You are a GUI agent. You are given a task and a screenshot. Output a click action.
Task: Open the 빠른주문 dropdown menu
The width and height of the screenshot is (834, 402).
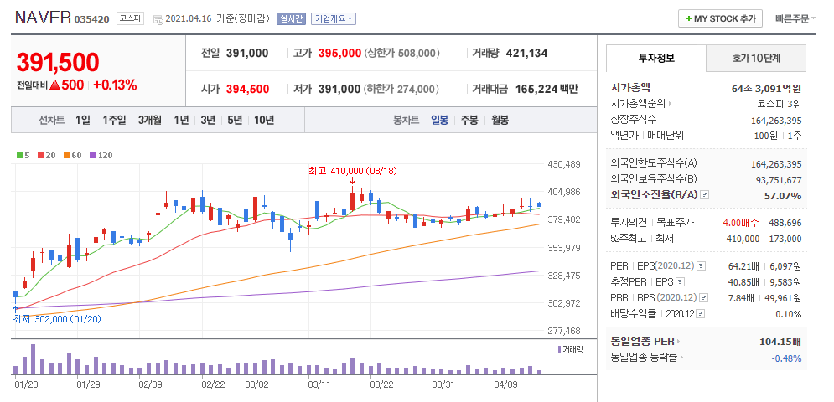(x=795, y=18)
